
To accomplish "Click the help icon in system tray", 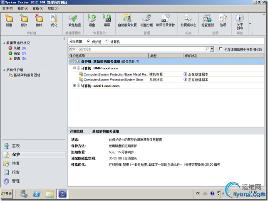I will tap(212, 194).
